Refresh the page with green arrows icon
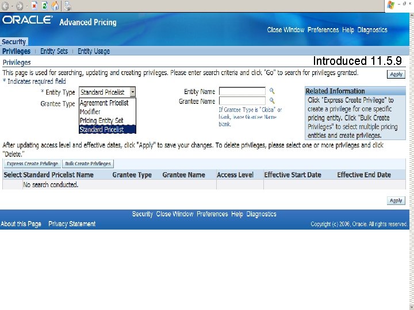Viewport: 414px width, 310px height. [x=45, y=6]
